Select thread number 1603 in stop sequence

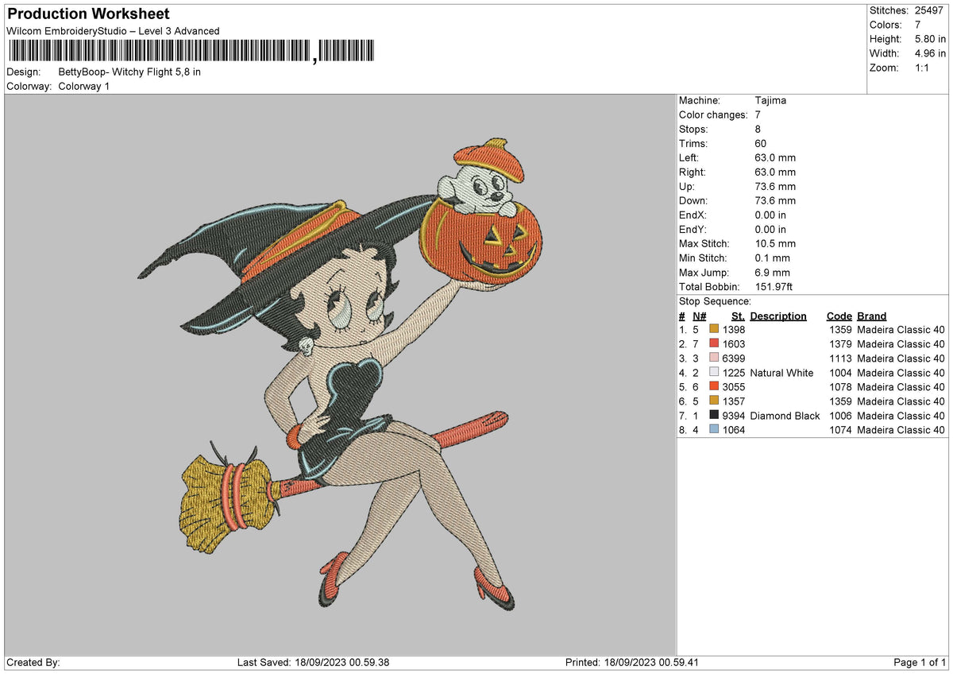point(734,343)
